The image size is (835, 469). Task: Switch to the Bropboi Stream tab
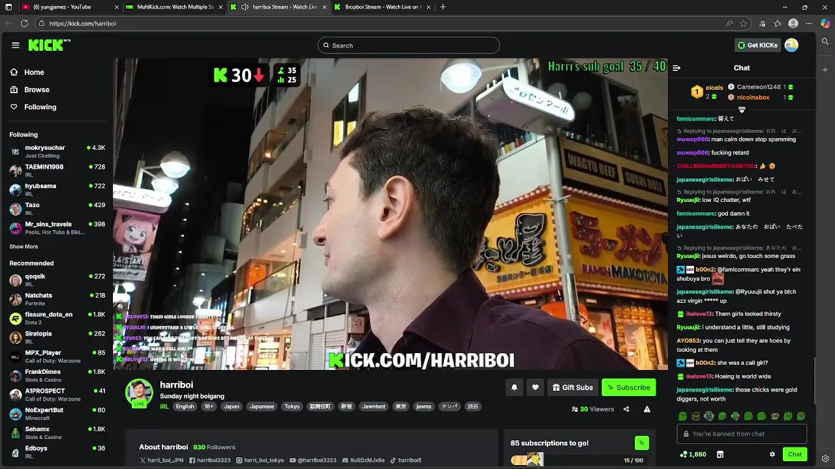pyautogui.click(x=382, y=7)
